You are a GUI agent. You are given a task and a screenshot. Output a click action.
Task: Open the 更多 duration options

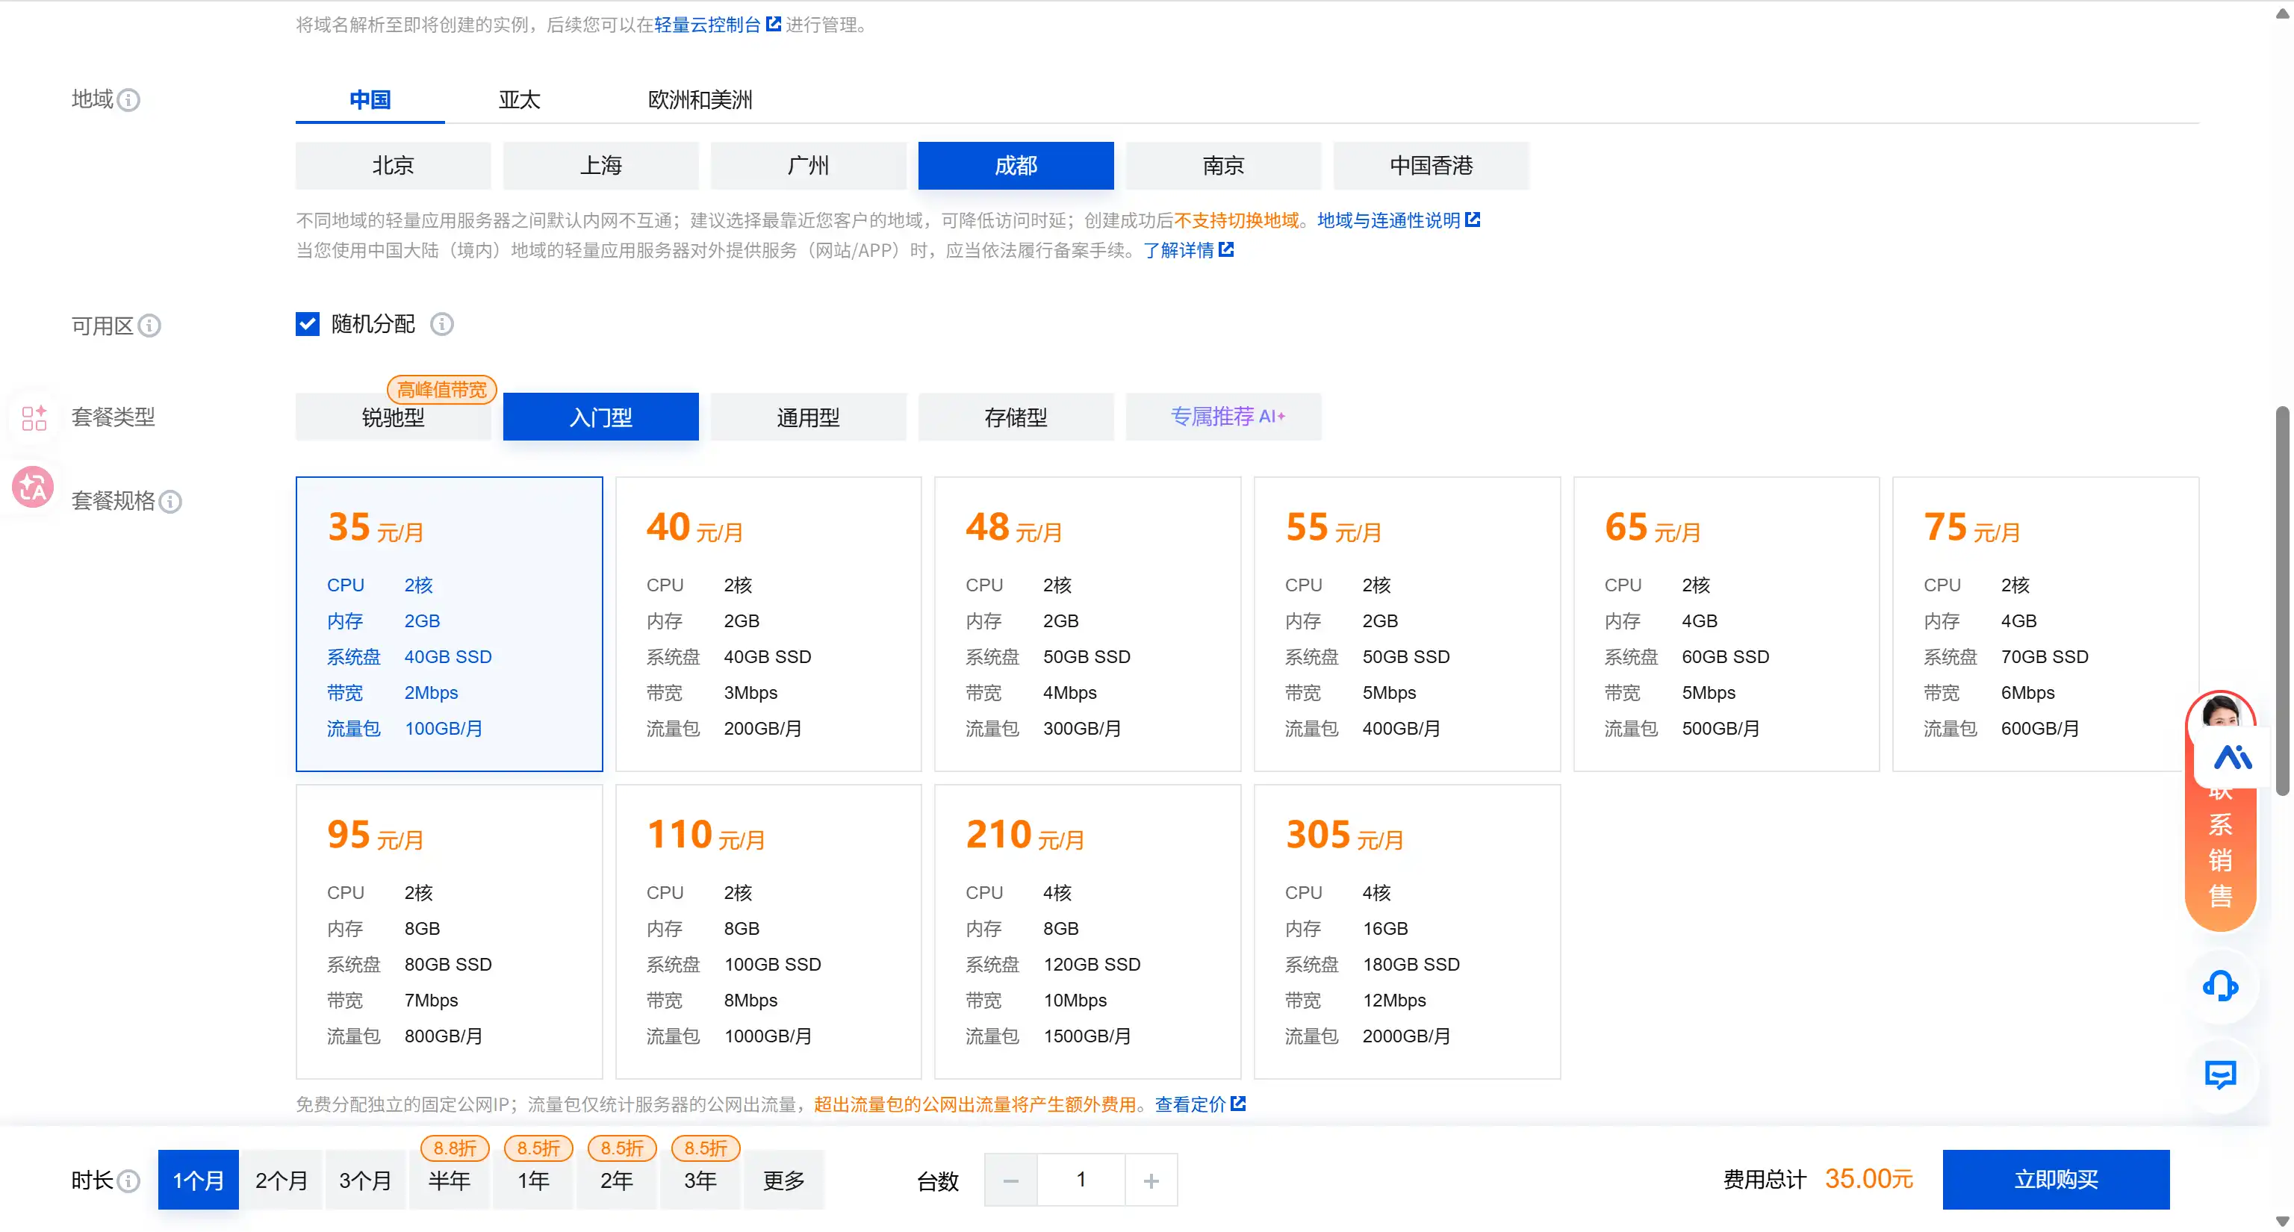point(783,1180)
